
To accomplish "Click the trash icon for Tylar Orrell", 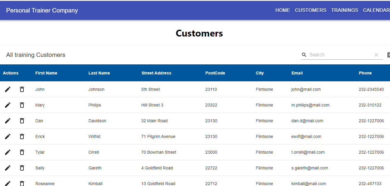I will [x=22, y=152].
